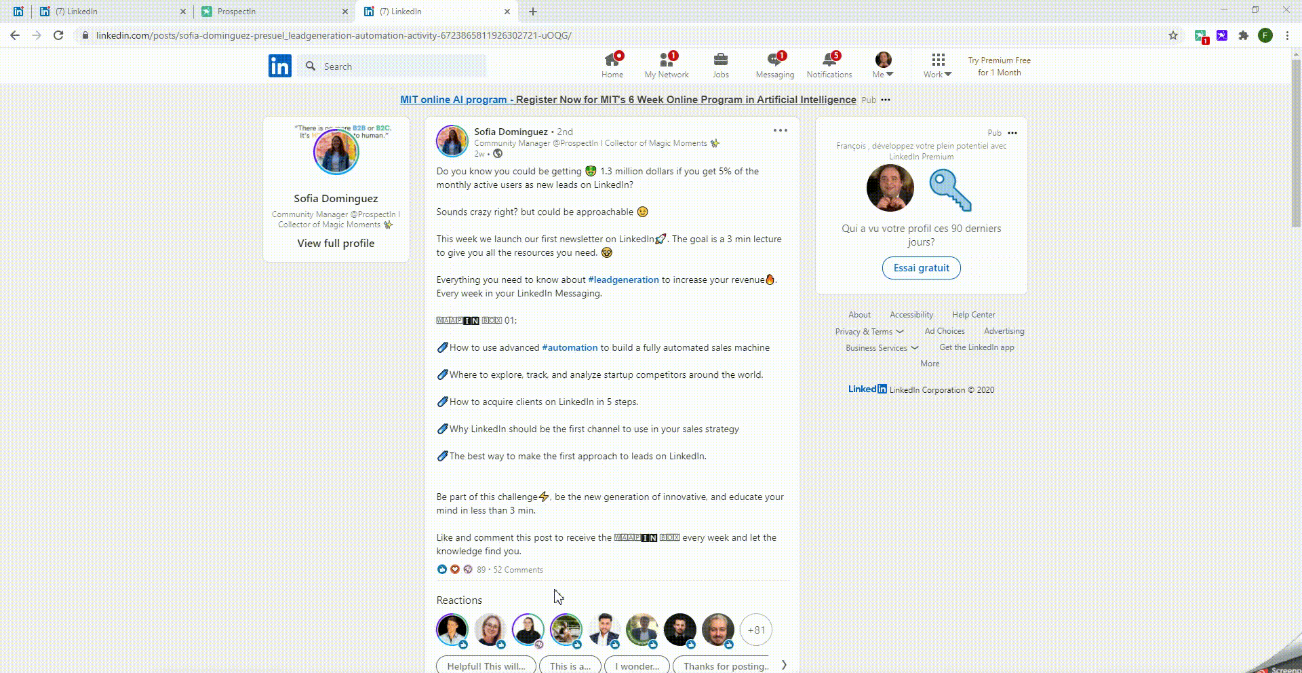The width and height of the screenshot is (1302, 673).
Task: Open the Me profile menu
Action: pyautogui.click(x=883, y=66)
